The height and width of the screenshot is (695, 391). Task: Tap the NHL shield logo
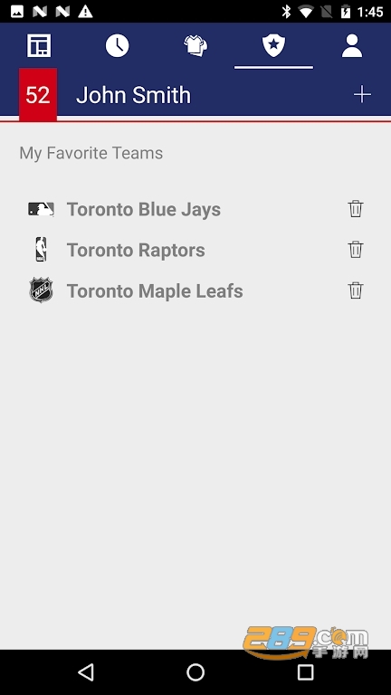click(x=42, y=290)
